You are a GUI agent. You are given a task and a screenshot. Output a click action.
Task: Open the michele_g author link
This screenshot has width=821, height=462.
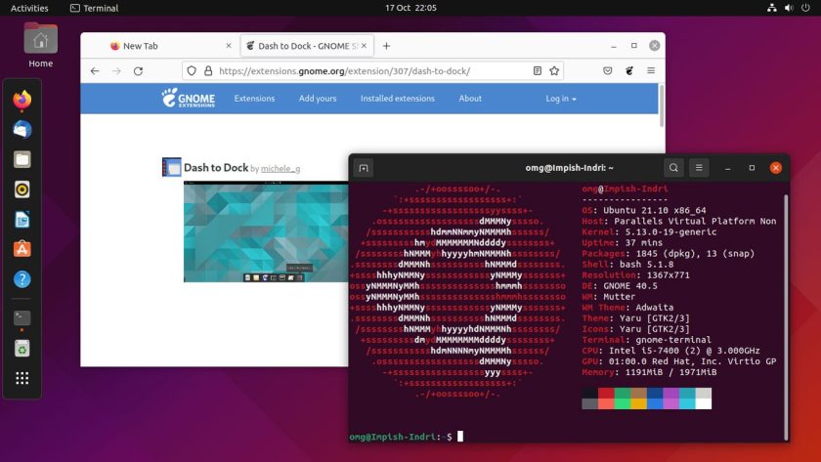[x=281, y=168]
